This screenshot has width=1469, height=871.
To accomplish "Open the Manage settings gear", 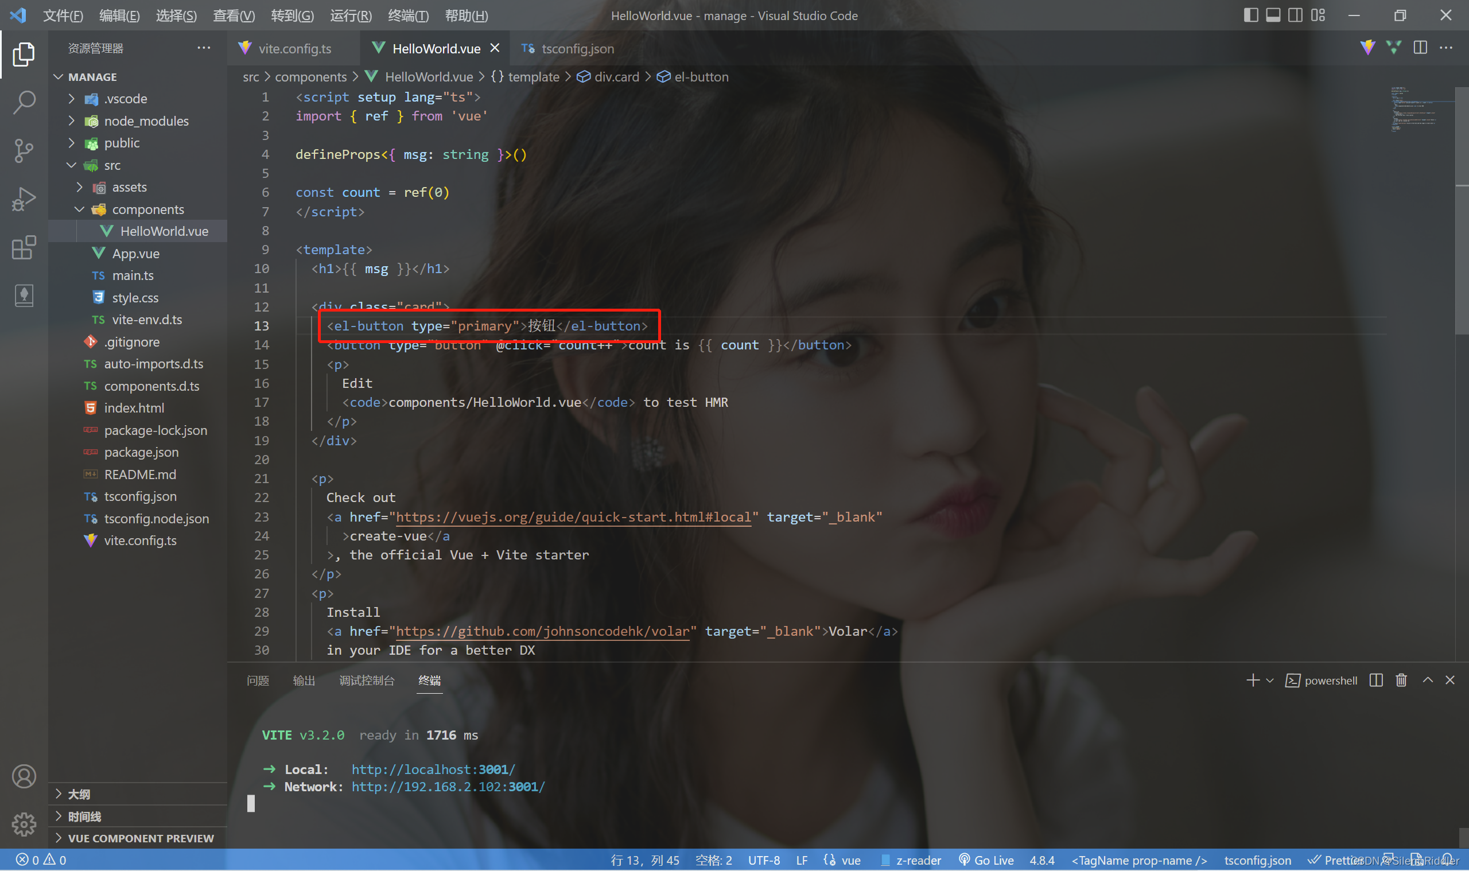I will click(x=24, y=825).
